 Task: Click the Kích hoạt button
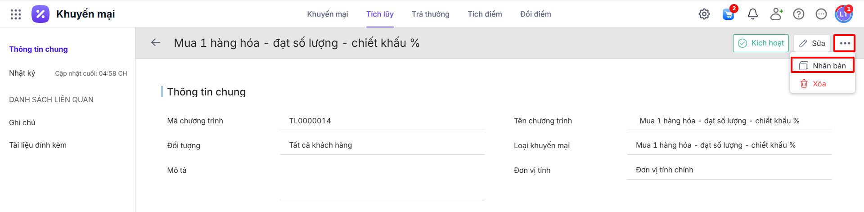[761, 43]
